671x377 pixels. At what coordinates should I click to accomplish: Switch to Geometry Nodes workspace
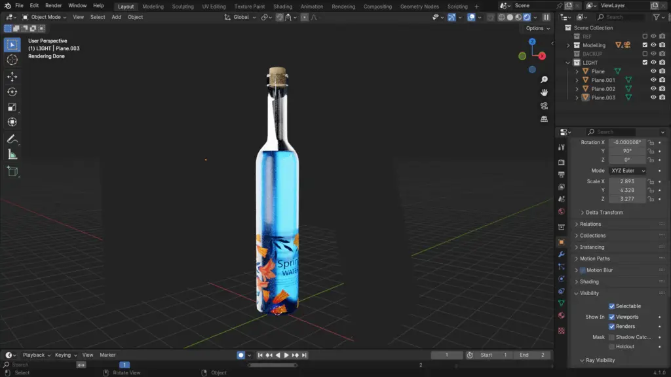(x=419, y=7)
